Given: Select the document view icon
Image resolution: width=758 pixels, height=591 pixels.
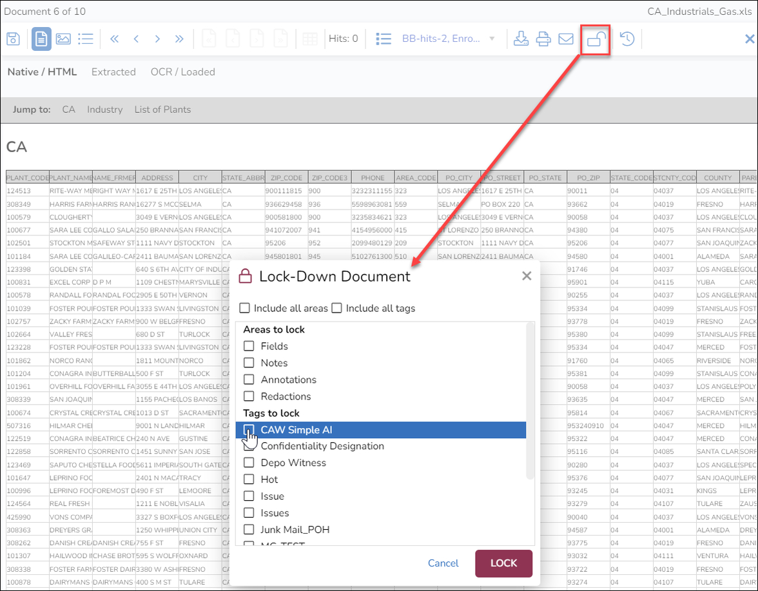Looking at the screenshot, I should pos(42,39).
